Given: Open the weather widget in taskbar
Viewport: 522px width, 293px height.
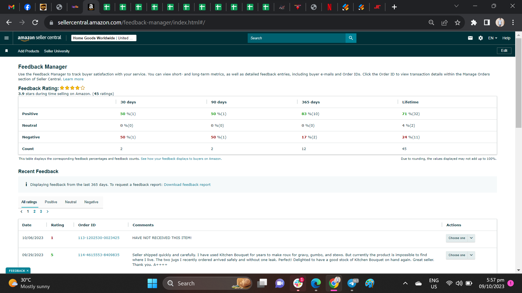Looking at the screenshot, I should click(x=29, y=283).
